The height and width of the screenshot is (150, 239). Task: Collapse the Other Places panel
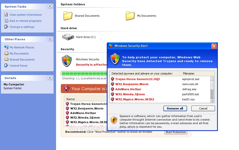50,39
